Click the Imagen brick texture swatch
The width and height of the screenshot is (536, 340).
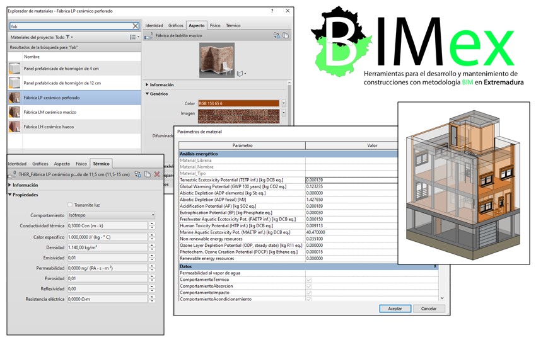pos(238,116)
